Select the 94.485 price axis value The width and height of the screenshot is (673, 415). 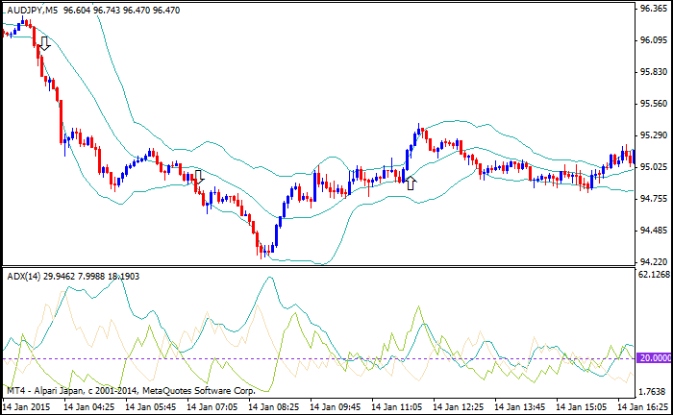[653, 231]
